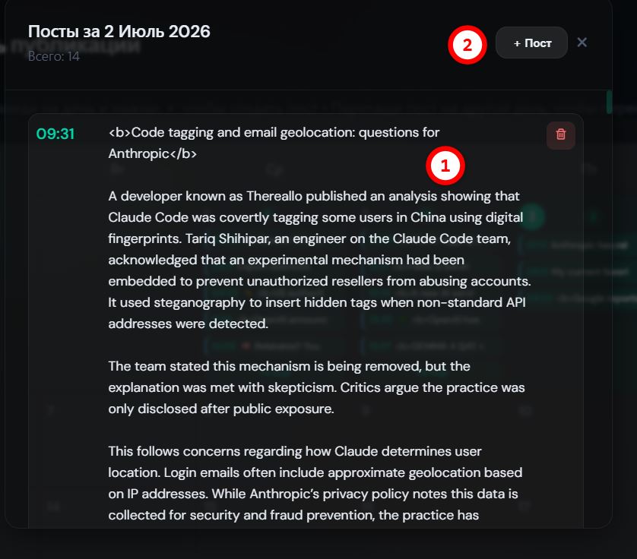Select the 09:31 post timestamp
The height and width of the screenshot is (559, 637).
(x=55, y=134)
